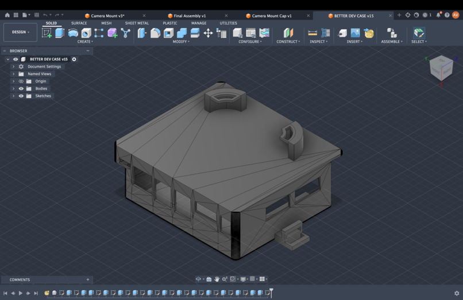The width and height of the screenshot is (463, 300).
Task: Select the Move/Copy tool
Action: point(208,33)
